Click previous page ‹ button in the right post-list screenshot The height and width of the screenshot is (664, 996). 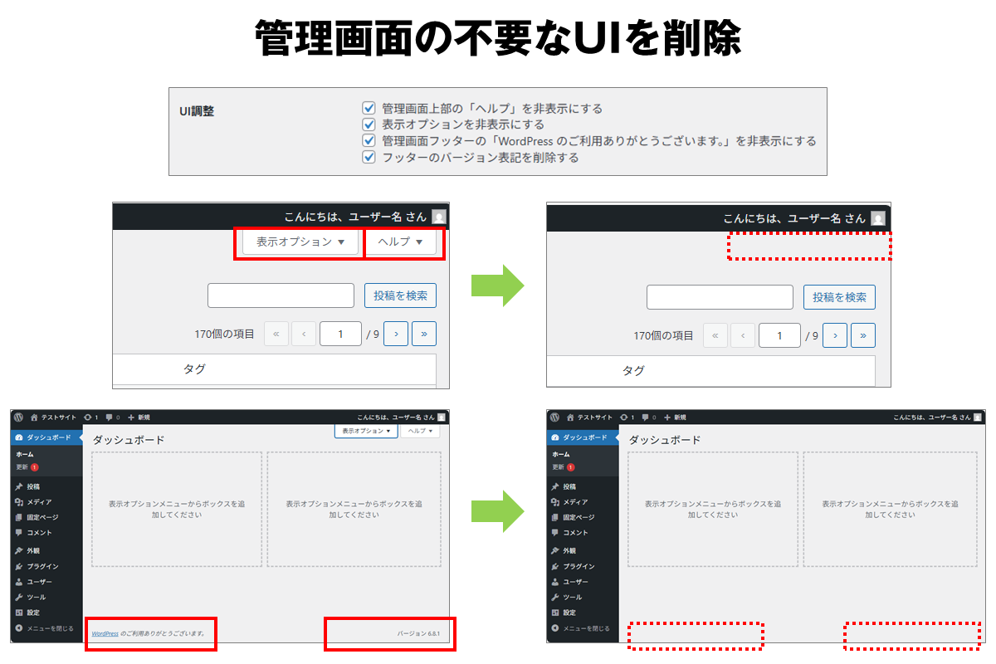pos(743,335)
